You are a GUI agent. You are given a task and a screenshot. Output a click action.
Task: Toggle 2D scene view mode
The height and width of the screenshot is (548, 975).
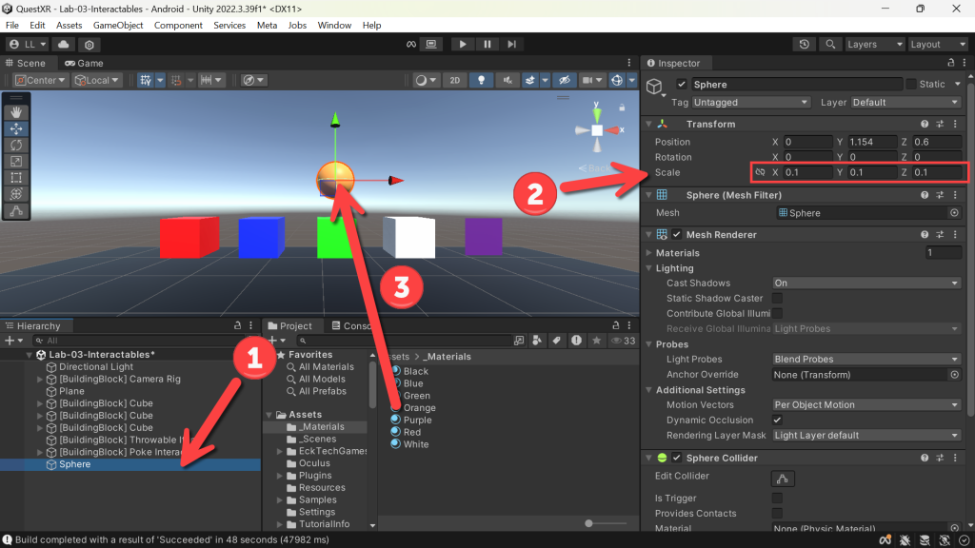[454, 80]
